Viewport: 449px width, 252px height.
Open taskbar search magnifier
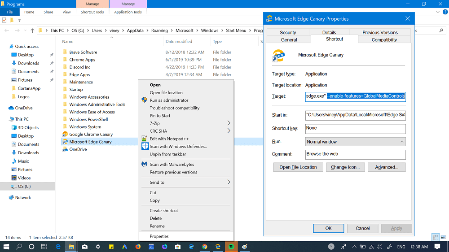19,247
